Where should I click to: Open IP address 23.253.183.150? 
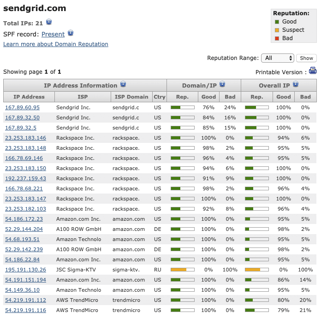pos(25,168)
